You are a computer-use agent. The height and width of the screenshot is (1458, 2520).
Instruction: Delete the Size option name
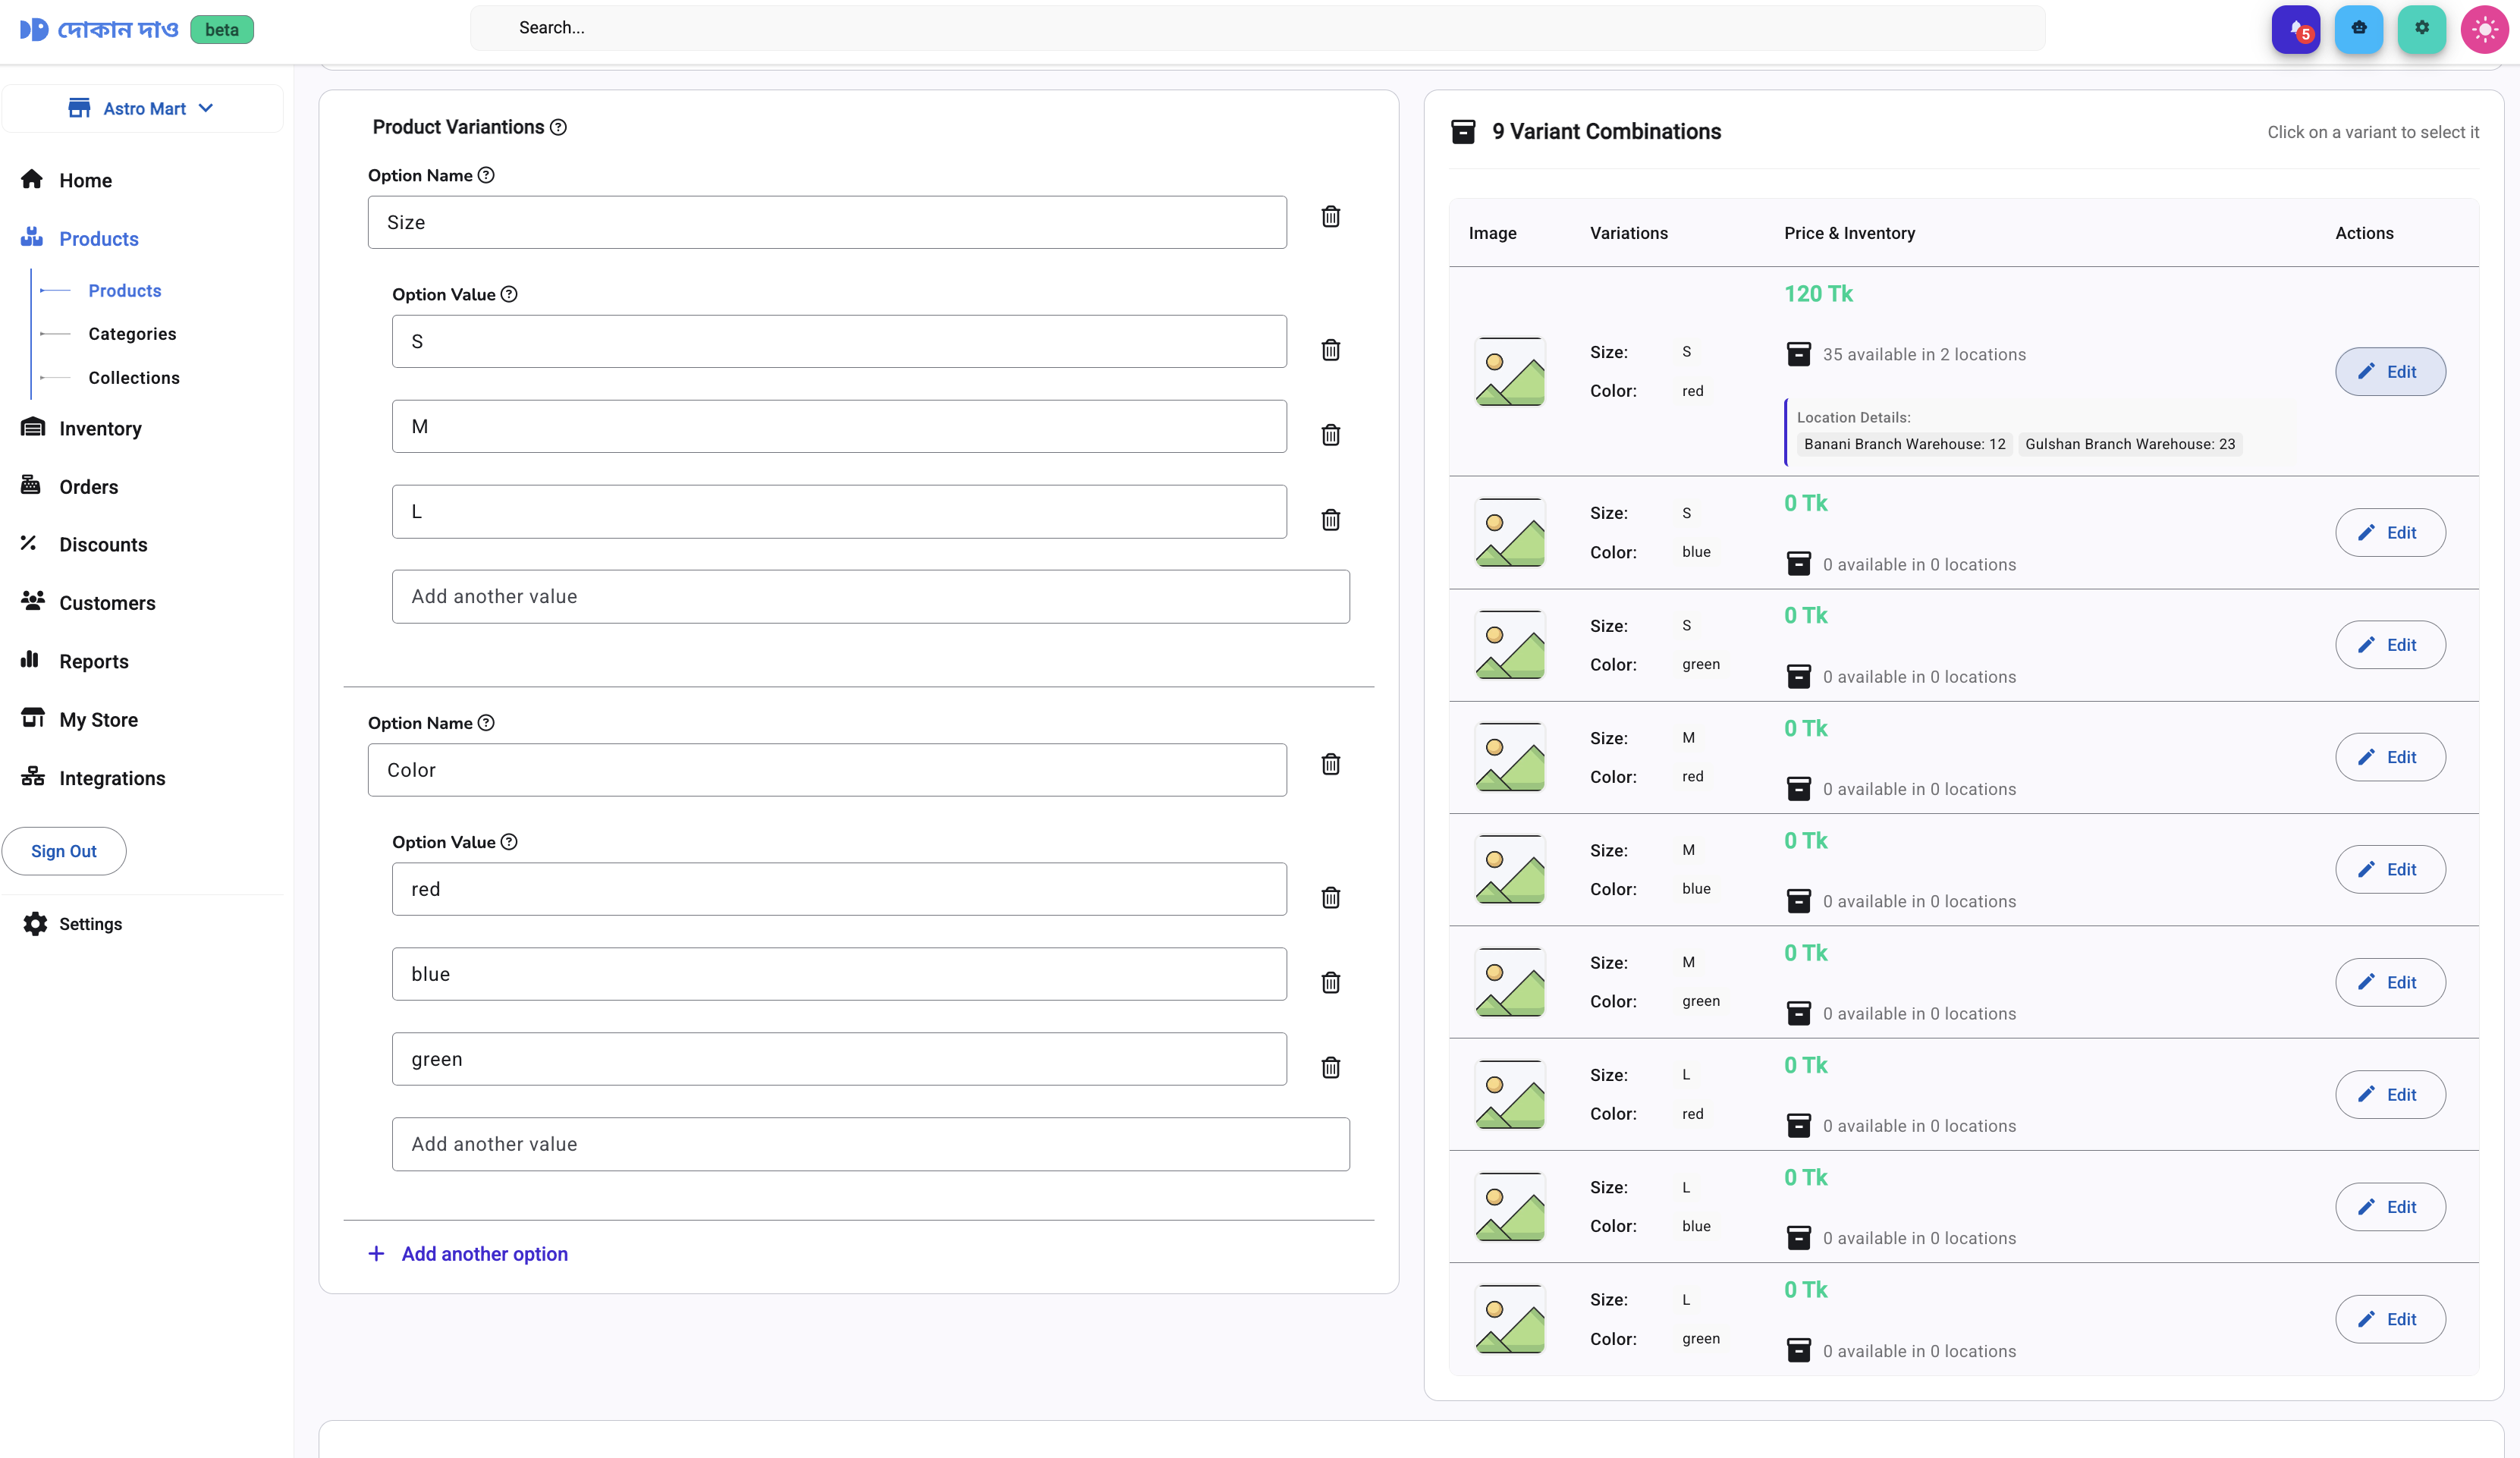coord(1330,217)
